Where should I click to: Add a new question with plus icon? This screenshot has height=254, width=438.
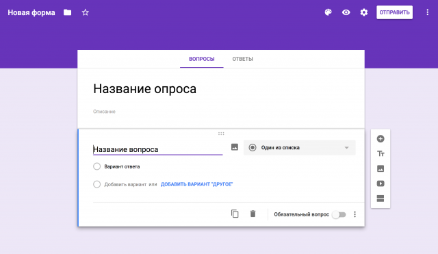381,138
